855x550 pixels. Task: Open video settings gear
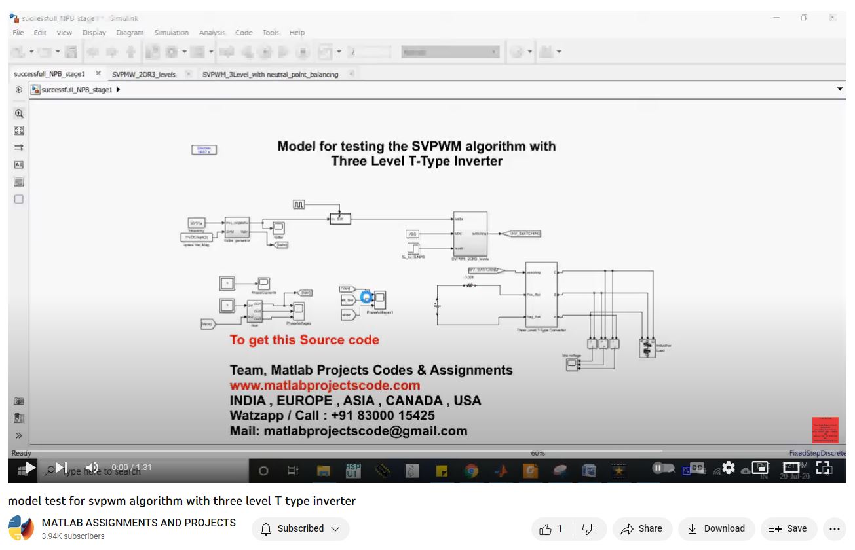pyautogui.click(x=728, y=467)
